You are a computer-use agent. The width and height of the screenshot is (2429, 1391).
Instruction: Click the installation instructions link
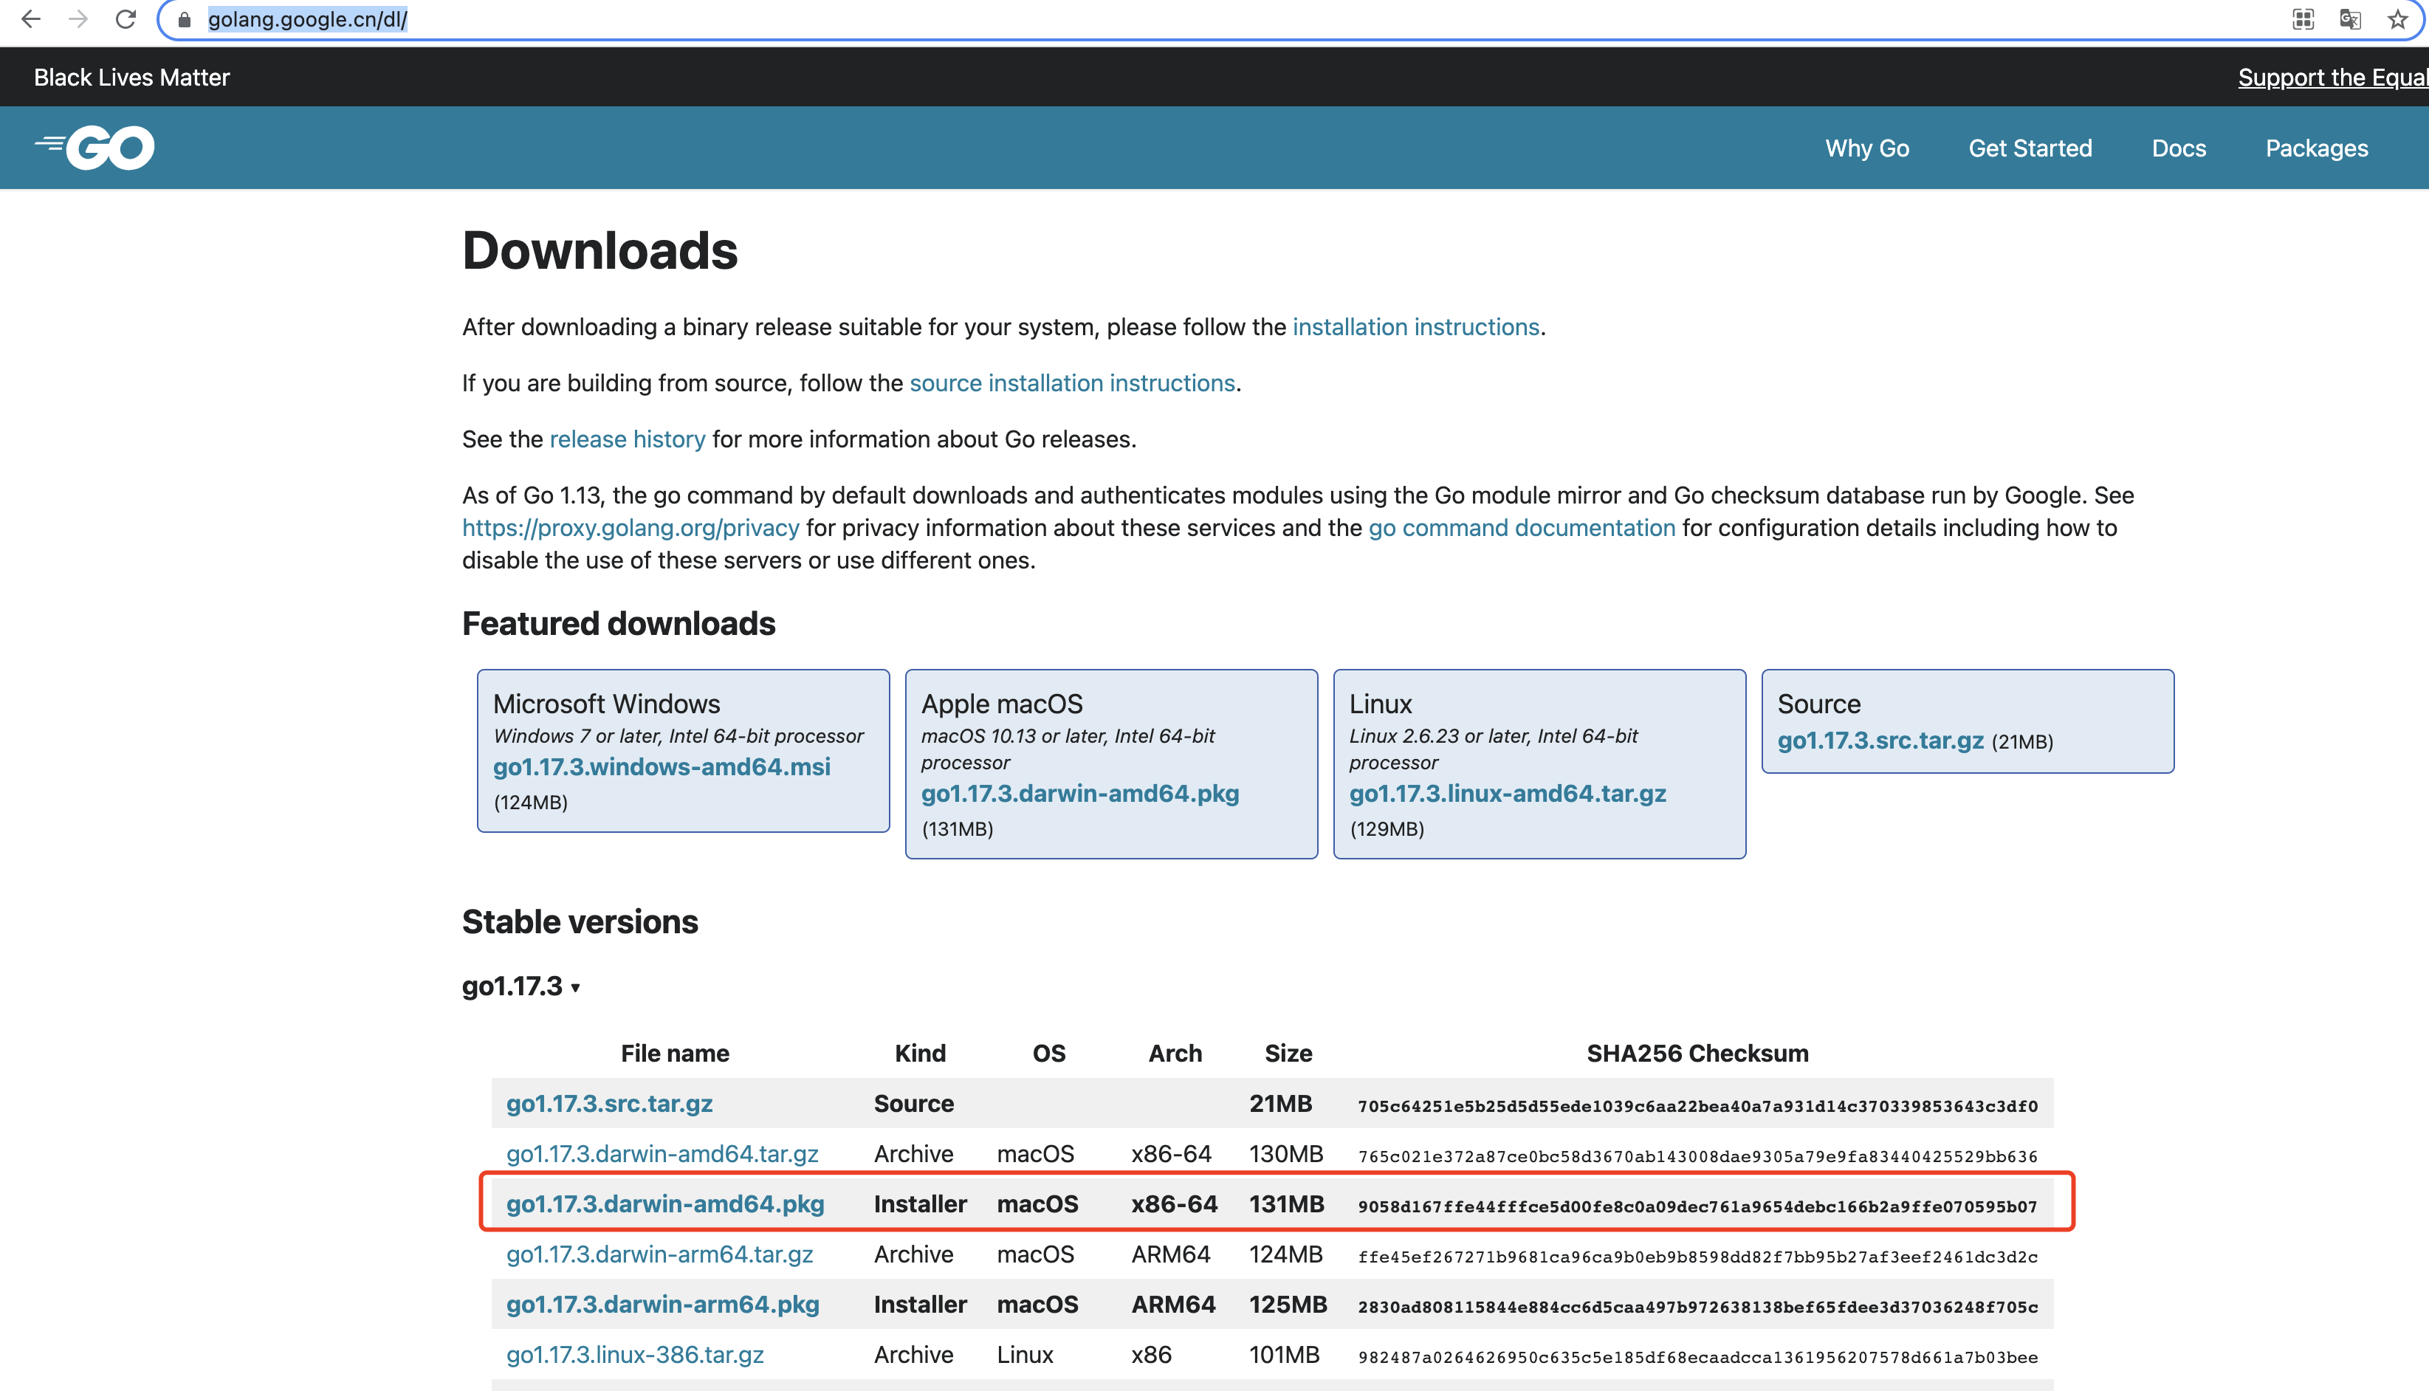coord(1415,327)
